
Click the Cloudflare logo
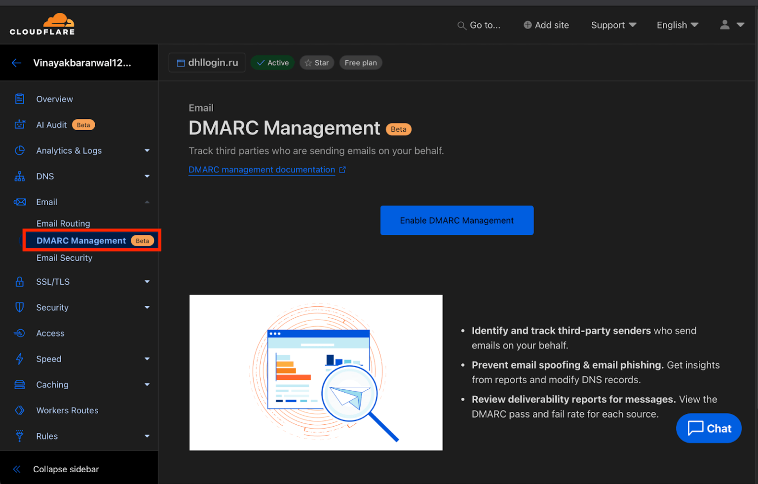(x=42, y=23)
